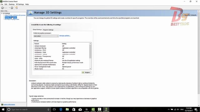Open Task View from the taskbar

(x=54, y=109)
